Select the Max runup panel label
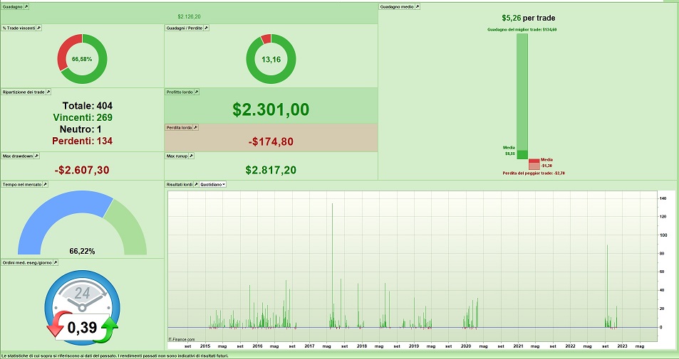679x359 pixels. click(x=177, y=156)
